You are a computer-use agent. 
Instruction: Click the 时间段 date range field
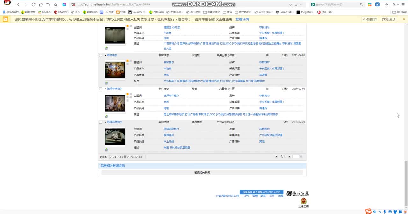[x=127, y=157]
